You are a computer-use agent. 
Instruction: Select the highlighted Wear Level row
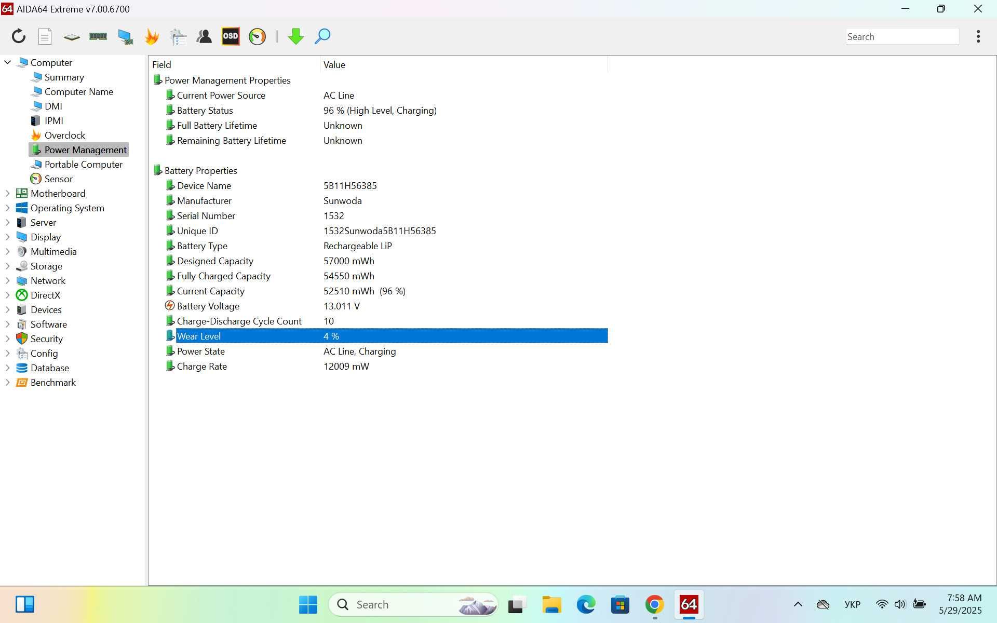[x=386, y=336]
